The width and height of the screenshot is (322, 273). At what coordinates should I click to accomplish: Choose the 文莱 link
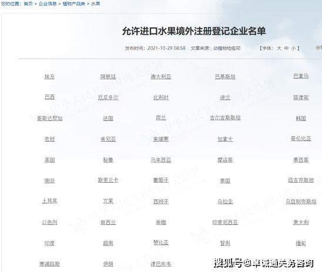click(108, 201)
